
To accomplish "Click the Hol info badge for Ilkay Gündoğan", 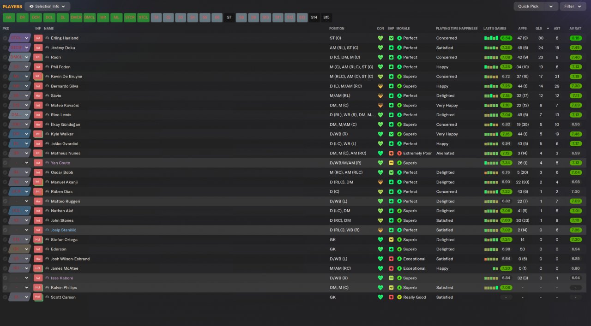I will click(38, 124).
